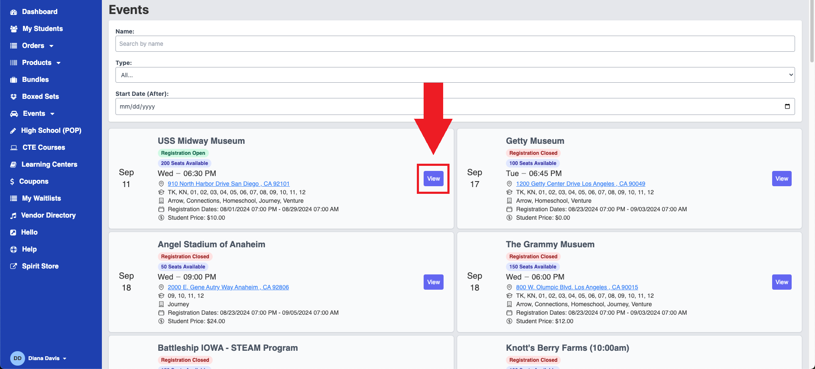Image resolution: width=815 pixels, height=369 pixels.
Task: Click graduation cap icon on Grammy Museum card
Action: click(x=509, y=296)
